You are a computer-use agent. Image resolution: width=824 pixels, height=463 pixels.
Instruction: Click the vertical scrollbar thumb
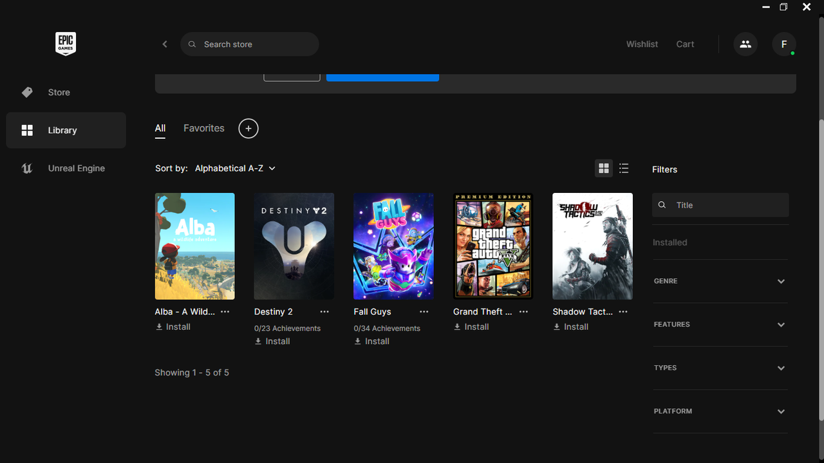click(821, 269)
